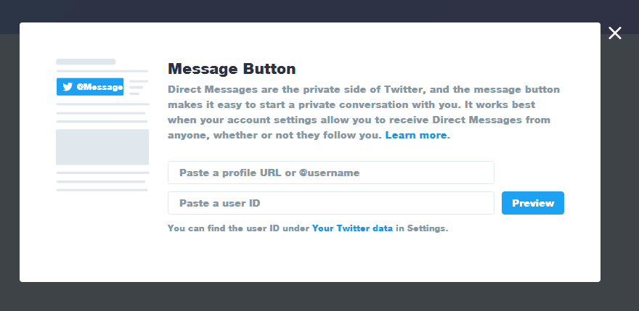Click the thin line under the title placeholder
Screen dimensions: 639x311
[102, 71]
